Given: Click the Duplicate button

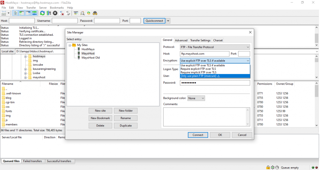Looking at the screenshot, I should point(126,126).
